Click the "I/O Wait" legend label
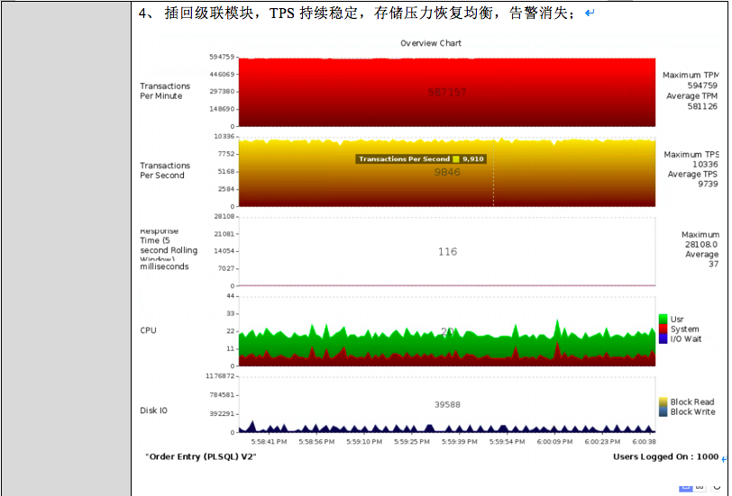The image size is (732, 496). [x=686, y=338]
